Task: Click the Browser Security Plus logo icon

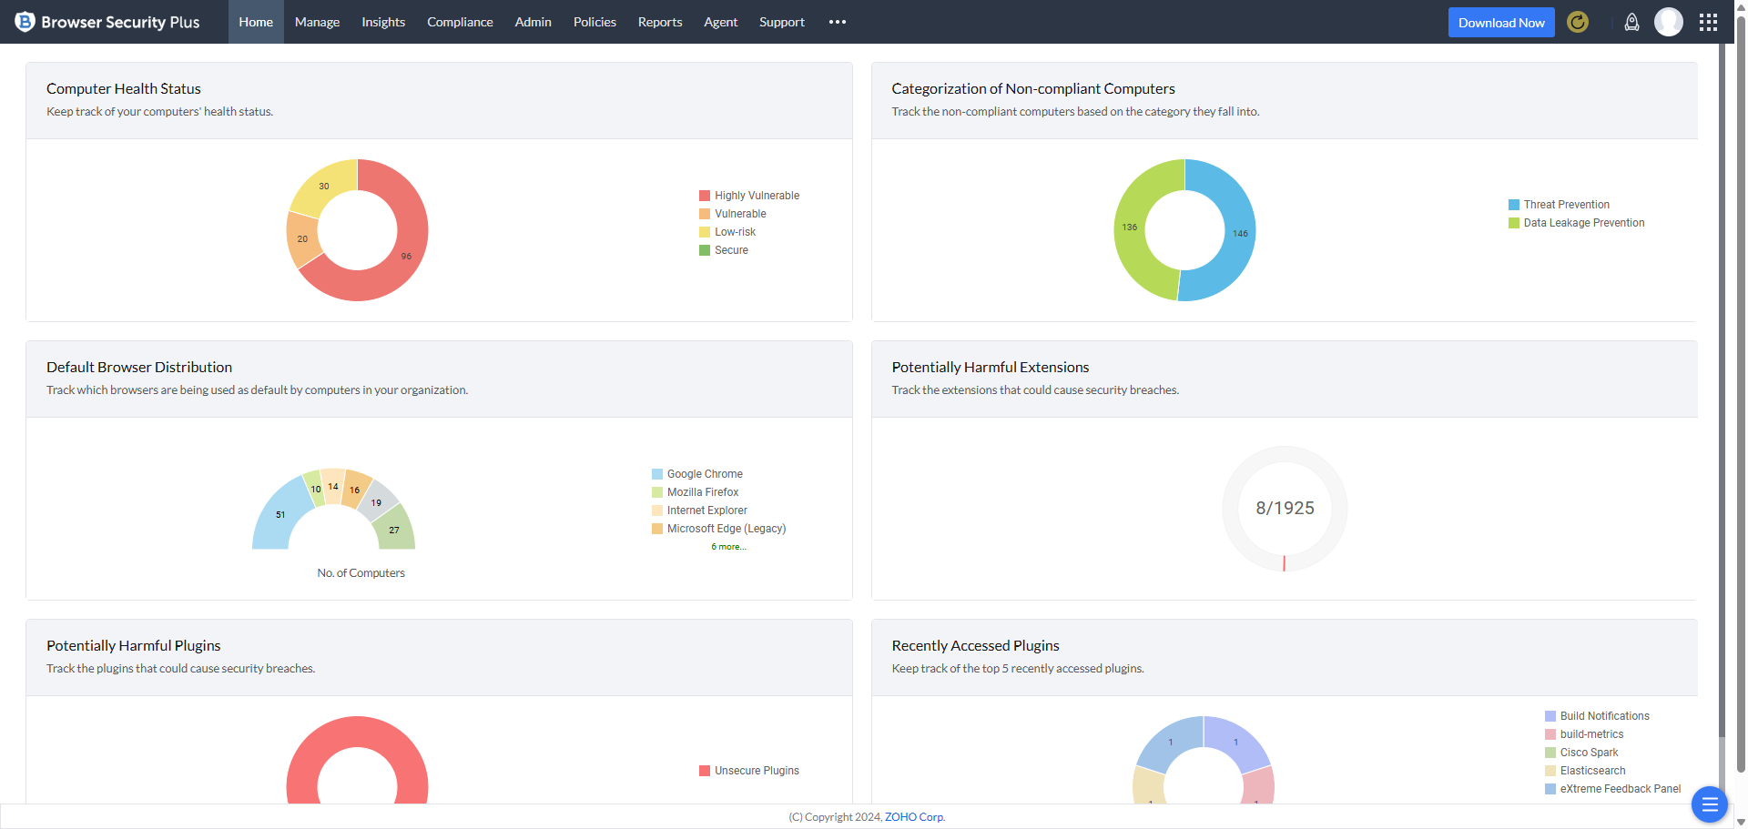Action: (25, 22)
